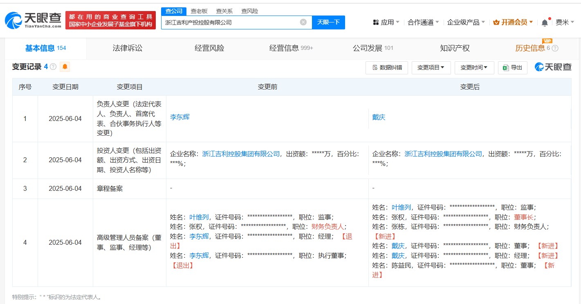Viewport: 581px width, 304px height.
Task: Open the 戴庆 link in row one
Action: [379, 117]
